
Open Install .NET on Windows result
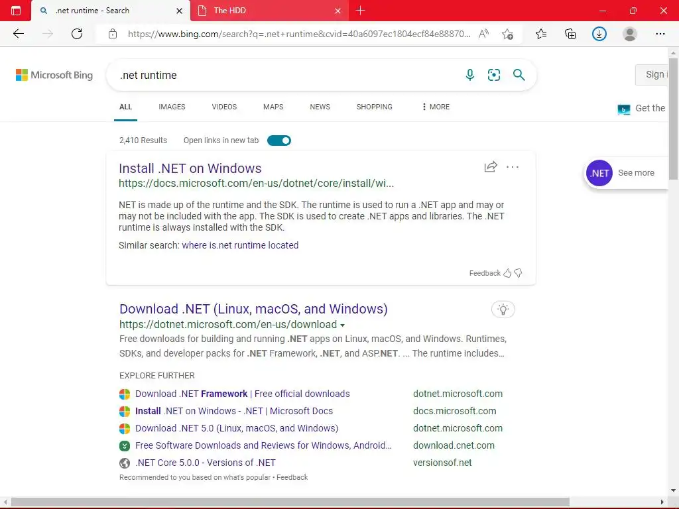[x=190, y=168]
